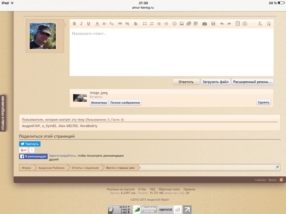Viewport: 286px width, 214px height.
Task: Toggle bold formatting in editor toolbar
Action: (74, 24)
